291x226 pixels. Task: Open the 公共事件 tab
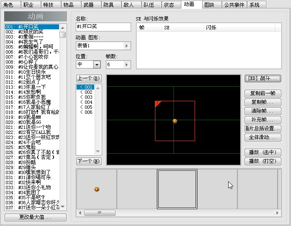pyautogui.click(x=234, y=5)
